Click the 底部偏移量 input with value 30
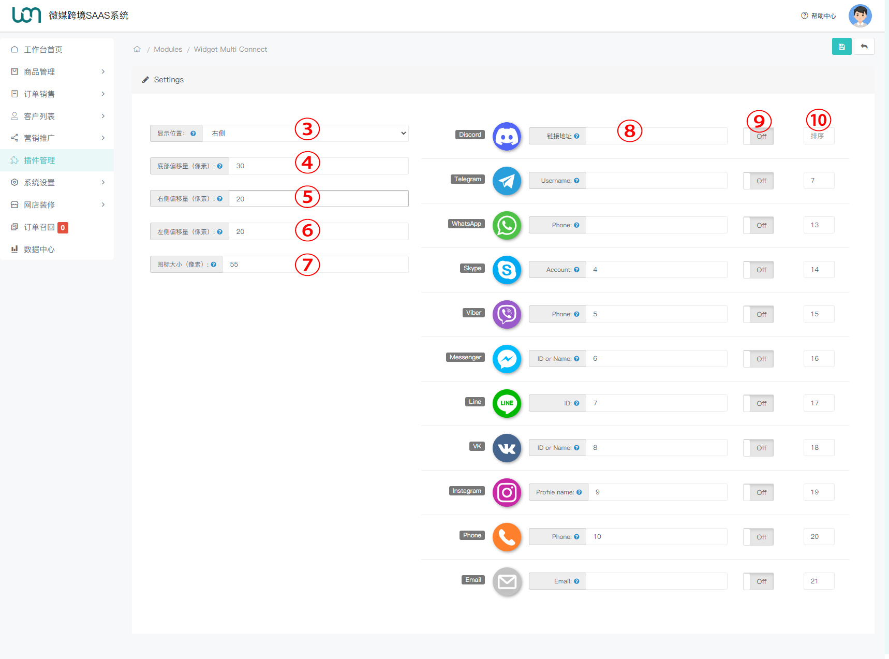The image size is (889, 659). click(x=319, y=166)
